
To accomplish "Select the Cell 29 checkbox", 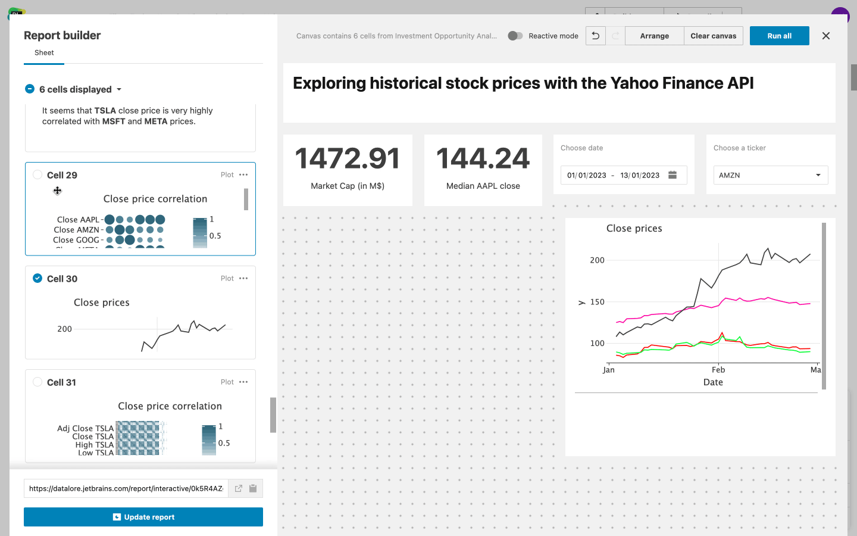I will click(37, 175).
